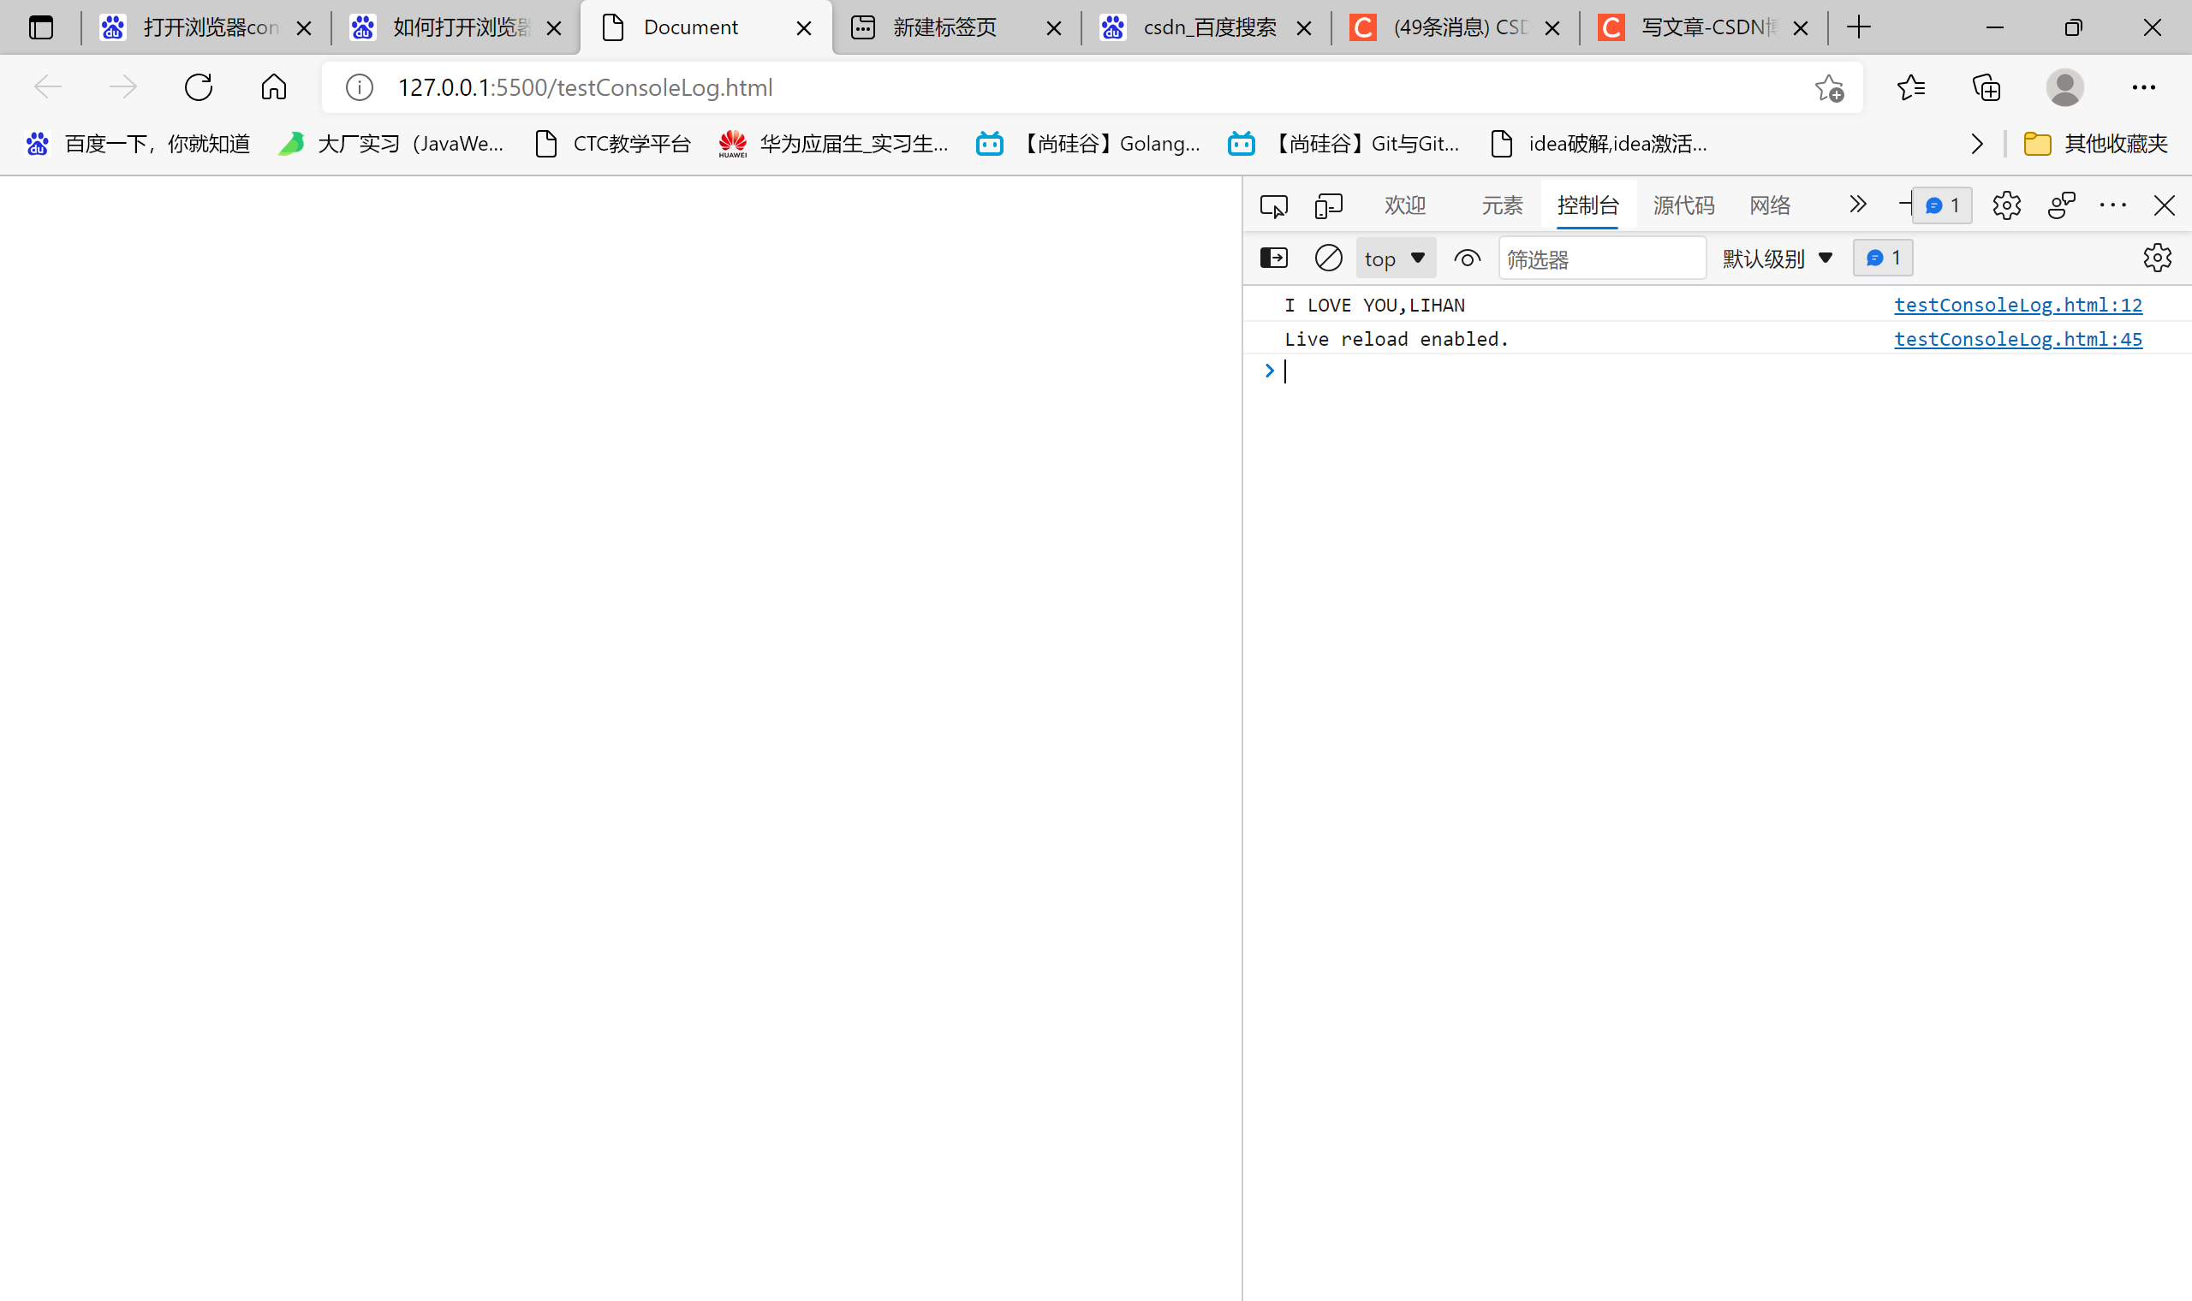The image size is (2192, 1301).
Task: Clear the console with the ban icon
Action: coord(1328,258)
